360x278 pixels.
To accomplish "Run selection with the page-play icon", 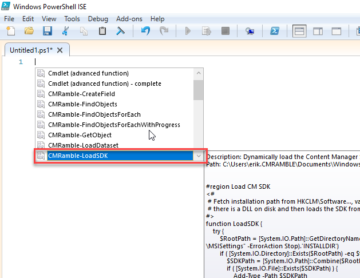I will tap(207, 31).
